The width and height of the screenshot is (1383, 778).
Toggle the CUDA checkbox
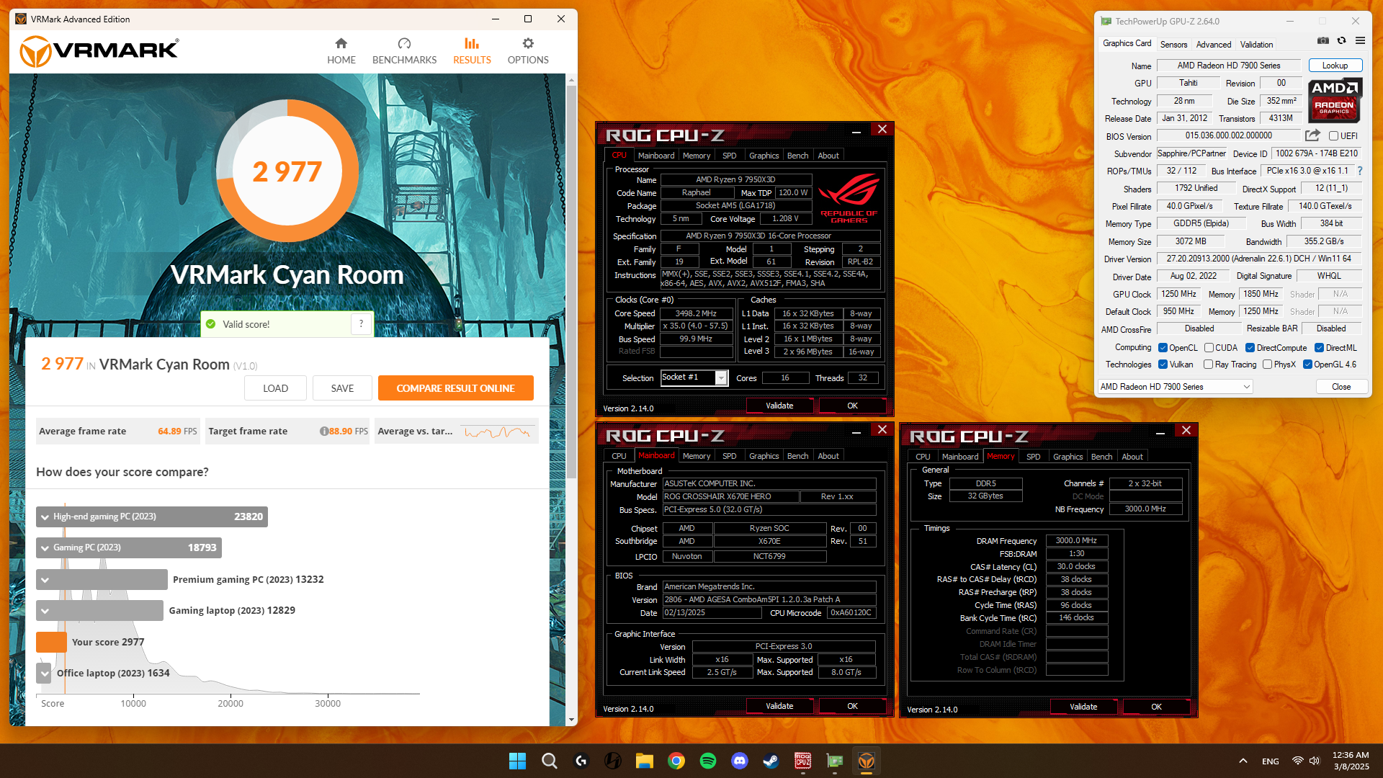(1209, 348)
